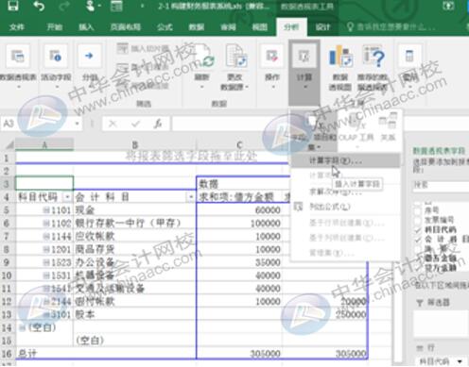
Task: Open the 字段、项目和集 dropdown
Action: [314, 131]
